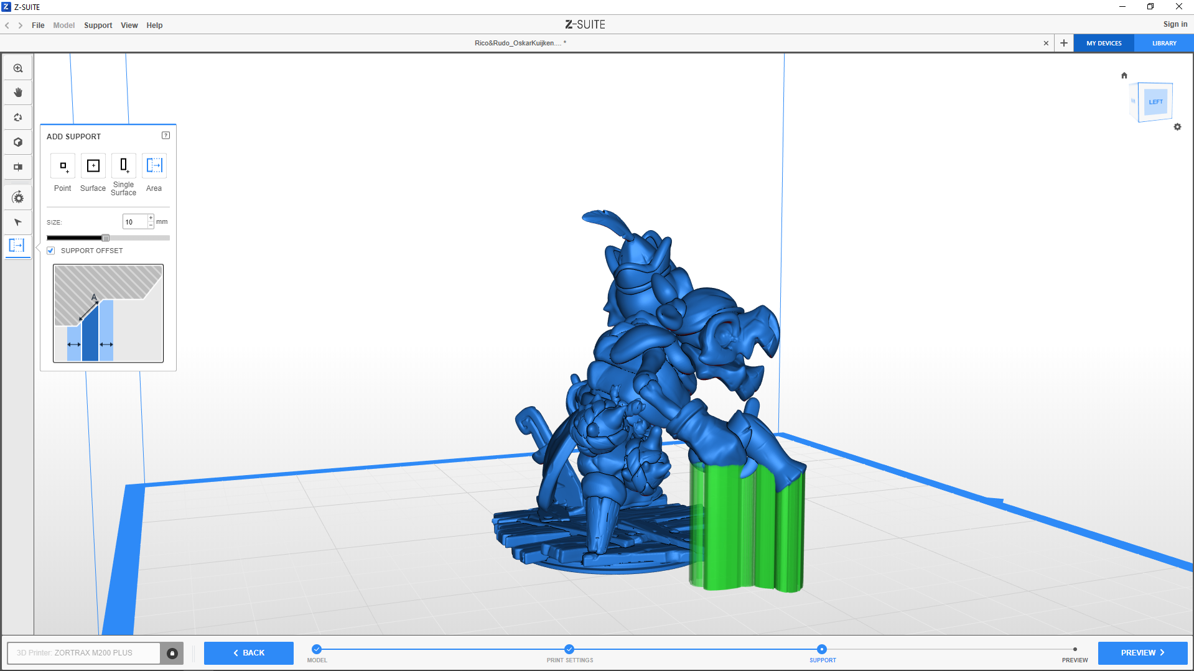Click the Preview button

tap(1142, 653)
